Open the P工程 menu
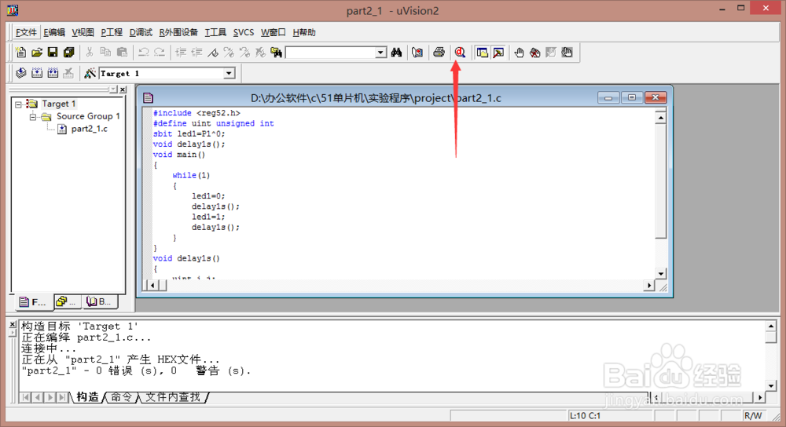 pos(112,32)
